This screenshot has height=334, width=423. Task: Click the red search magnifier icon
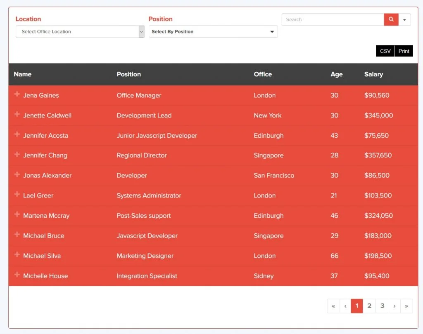tap(391, 19)
